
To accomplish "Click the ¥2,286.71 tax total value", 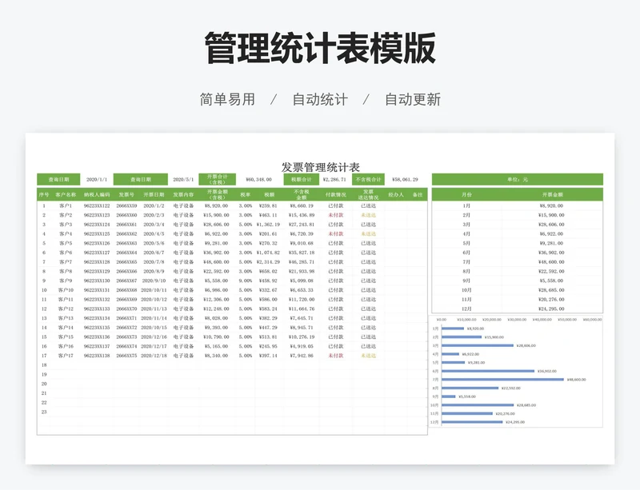I will [x=334, y=180].
